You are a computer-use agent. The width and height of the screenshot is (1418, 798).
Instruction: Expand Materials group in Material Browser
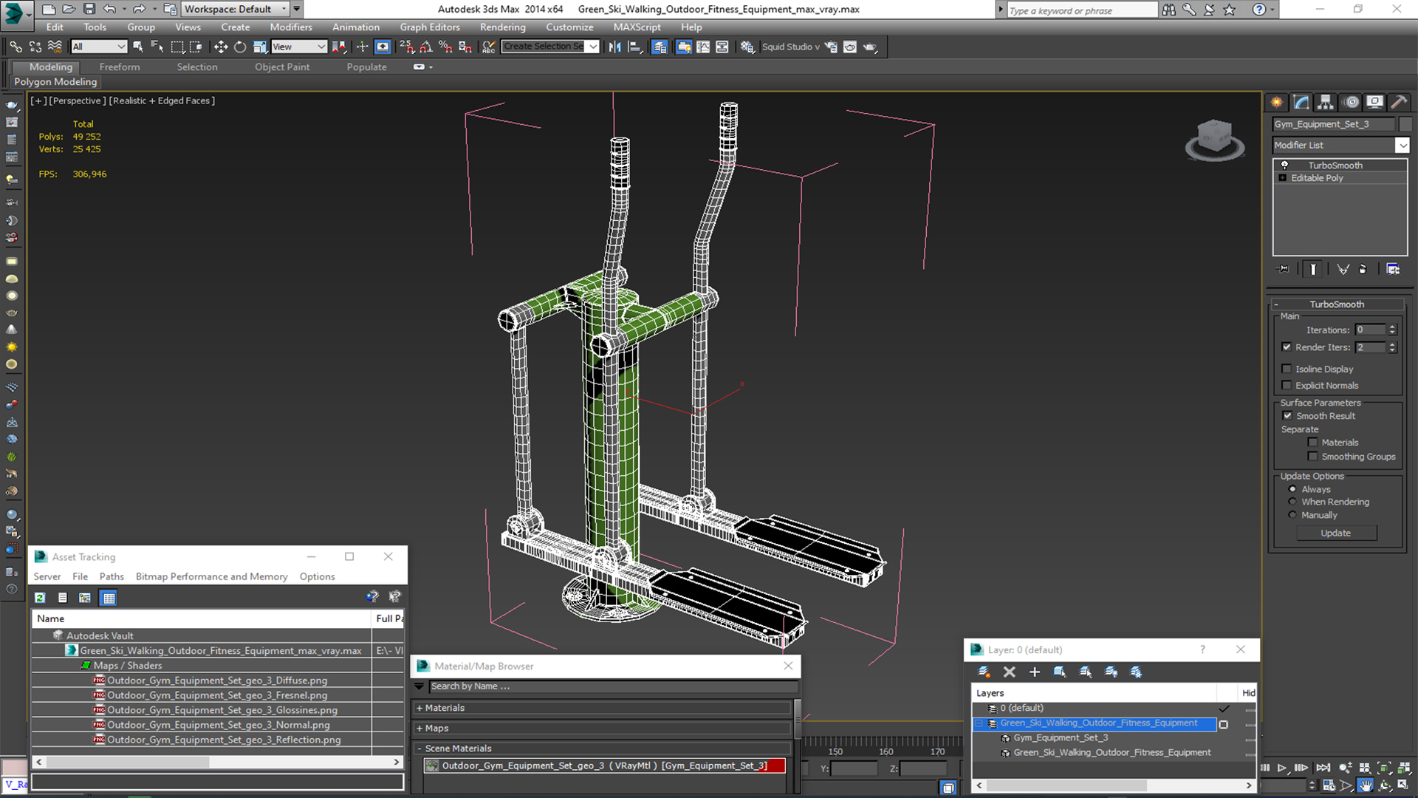419,708
